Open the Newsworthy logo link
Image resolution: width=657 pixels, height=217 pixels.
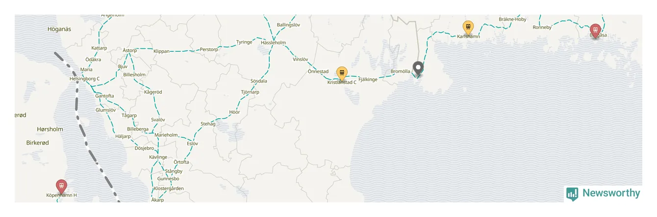click(604, 194)
